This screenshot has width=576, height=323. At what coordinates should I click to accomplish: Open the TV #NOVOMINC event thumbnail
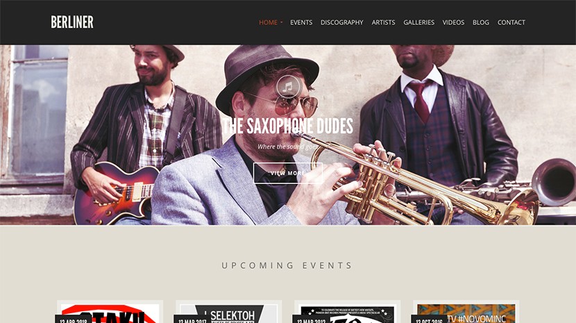[x=466, y=314]
